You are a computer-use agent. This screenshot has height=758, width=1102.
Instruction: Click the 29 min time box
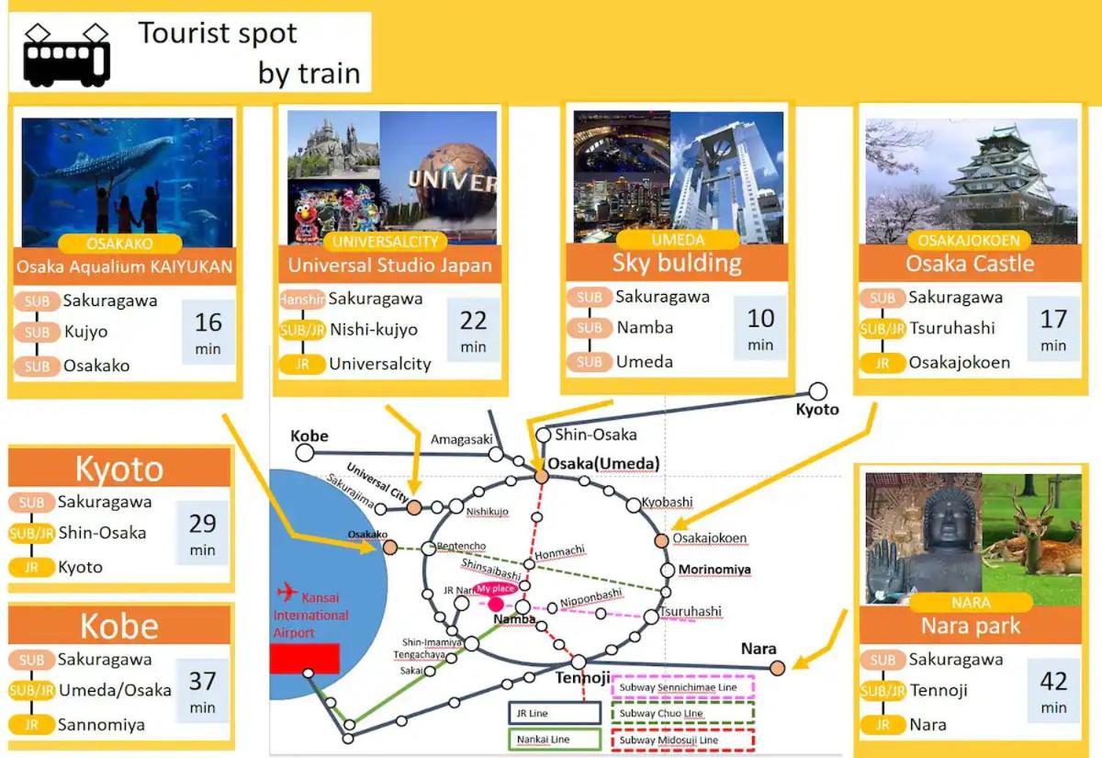(x=202, y=534)
